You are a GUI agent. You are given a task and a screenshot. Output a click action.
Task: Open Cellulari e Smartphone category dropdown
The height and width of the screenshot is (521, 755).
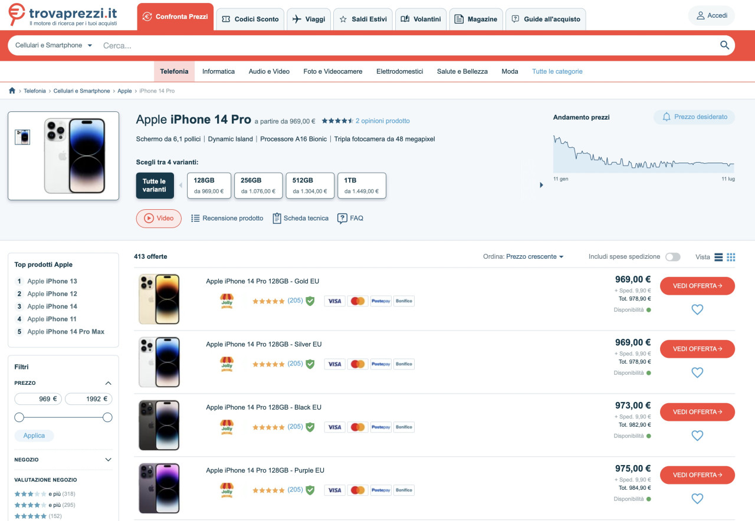[x=54, y=45]
